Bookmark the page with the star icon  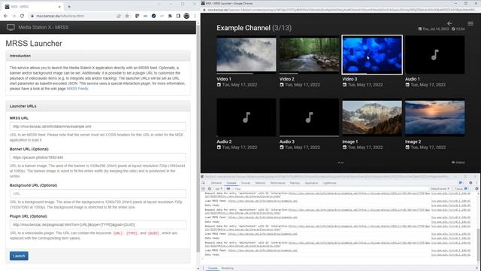(127, 16)
